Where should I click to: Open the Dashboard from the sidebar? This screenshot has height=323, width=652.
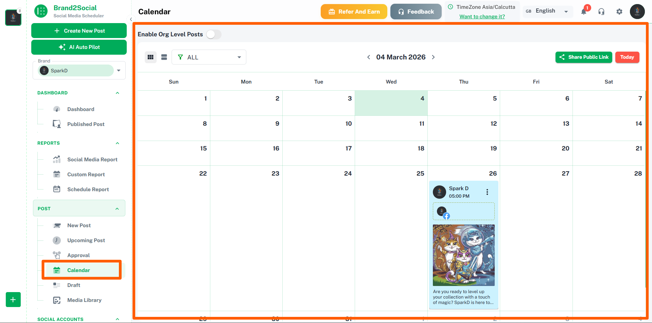click(81, 109)
